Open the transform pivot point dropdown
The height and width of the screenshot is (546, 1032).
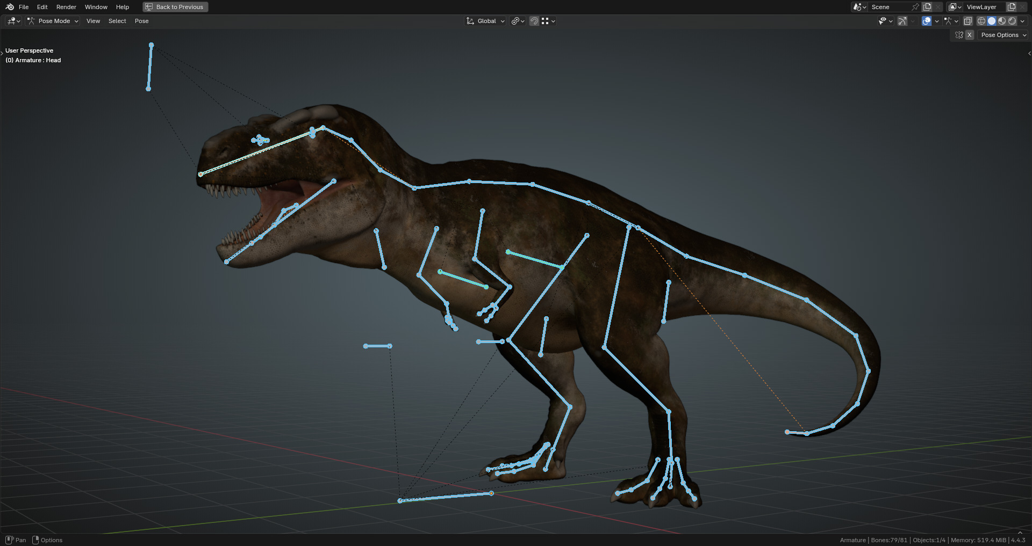[518, 21]
